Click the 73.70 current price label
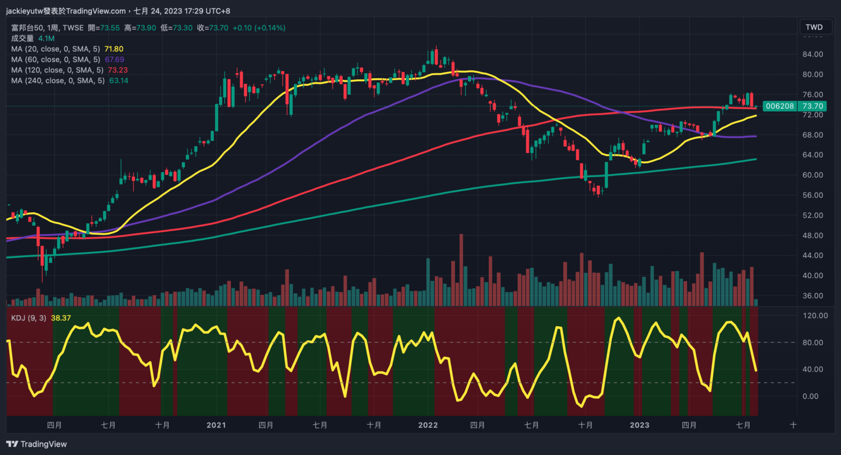This screenshot has height=455, width=841. point(813,106)
